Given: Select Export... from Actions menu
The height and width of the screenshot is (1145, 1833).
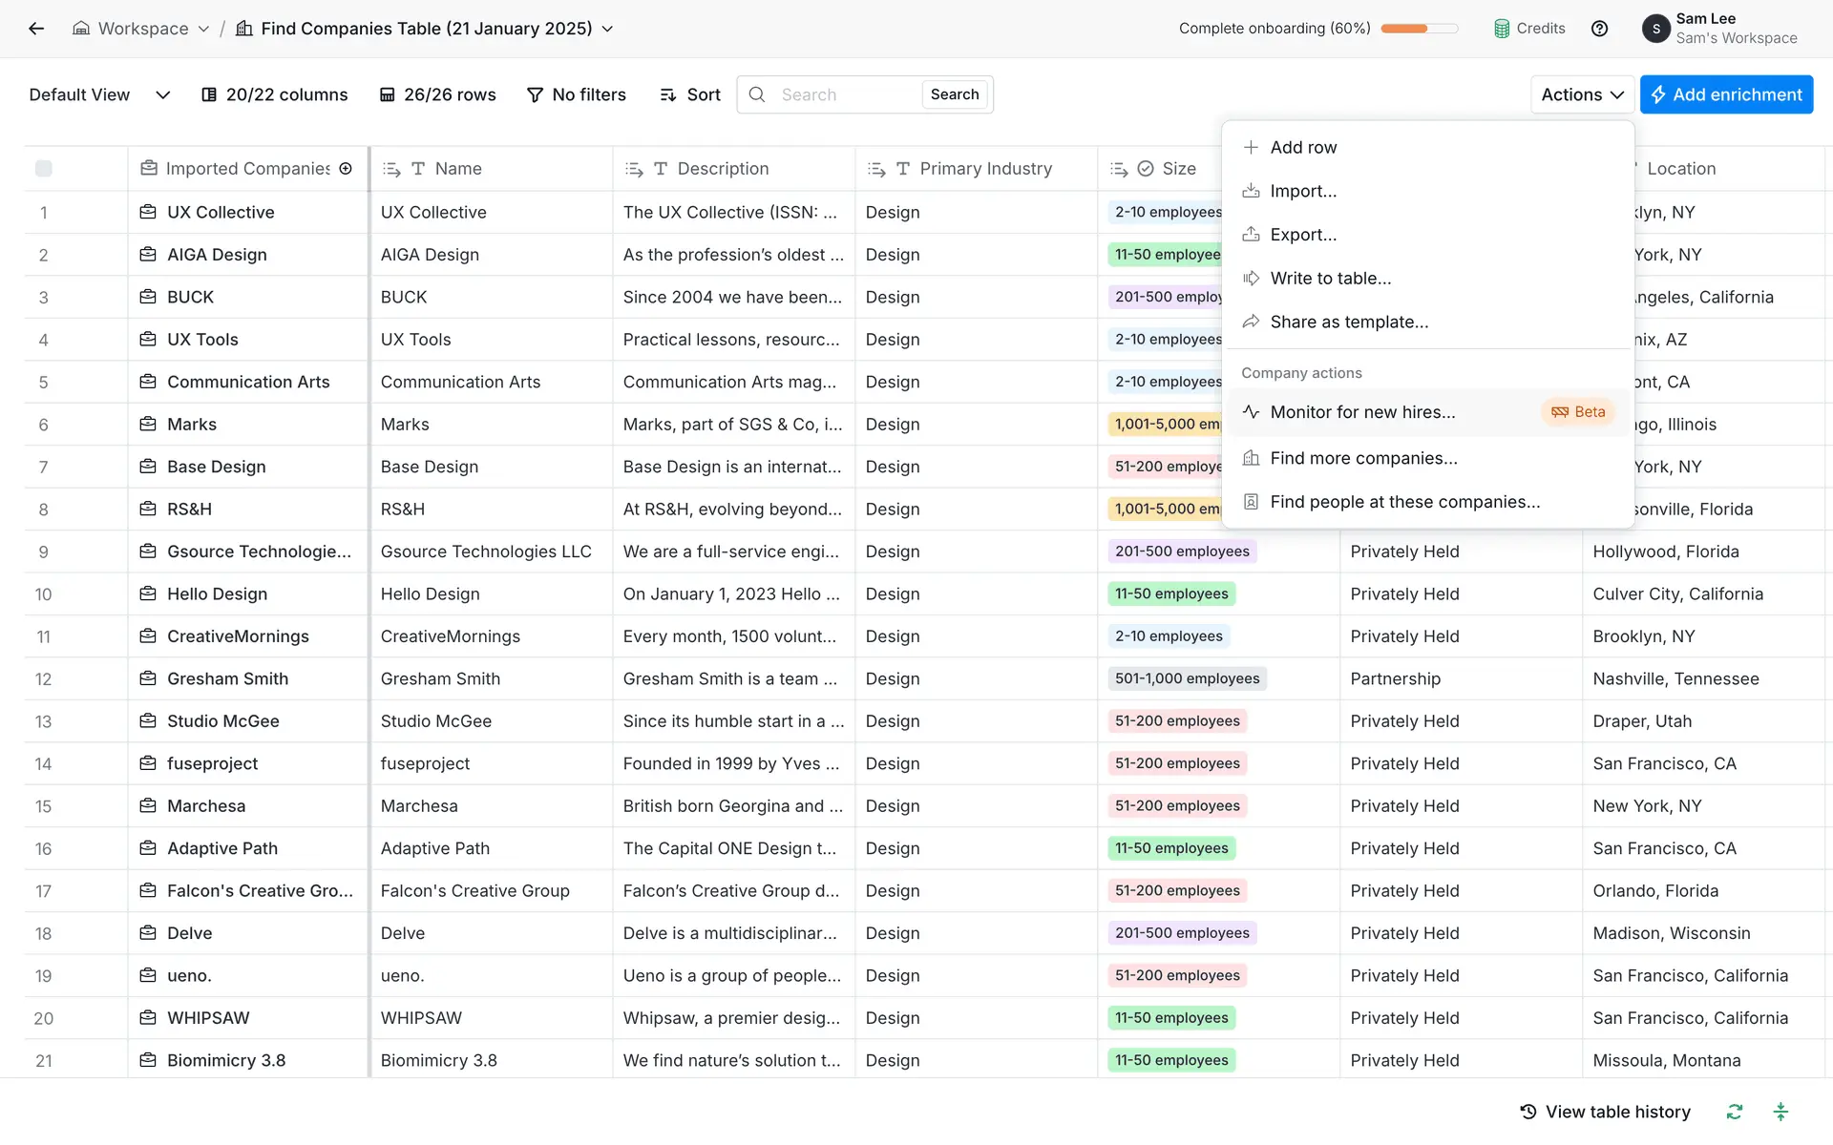Looking at the screenshot, I should click(1303, 235).
